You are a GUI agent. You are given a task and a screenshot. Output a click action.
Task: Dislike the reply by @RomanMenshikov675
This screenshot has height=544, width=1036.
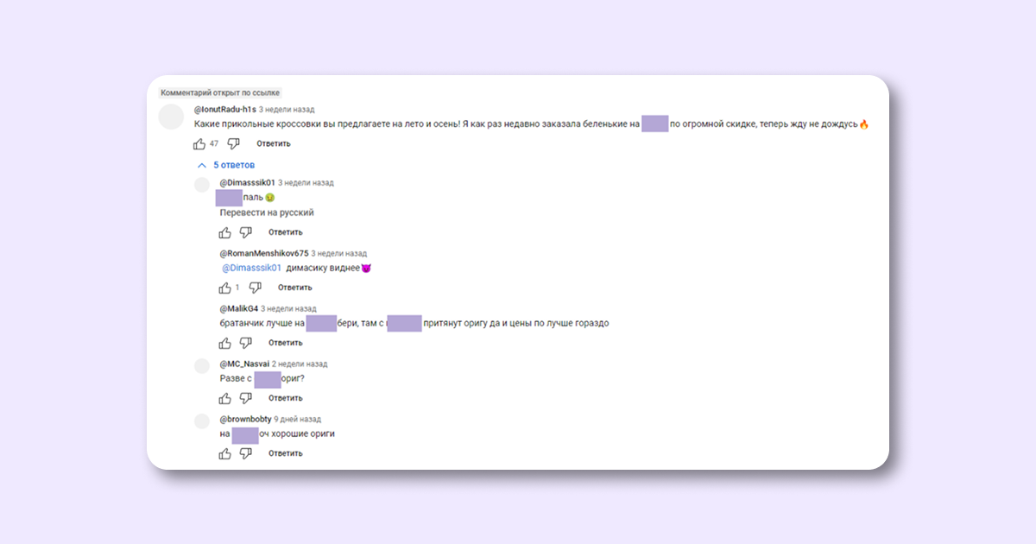pos(256,288)
